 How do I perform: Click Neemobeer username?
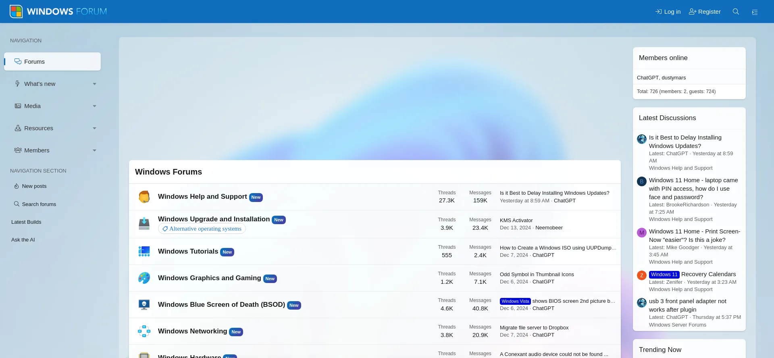point(549,228)
